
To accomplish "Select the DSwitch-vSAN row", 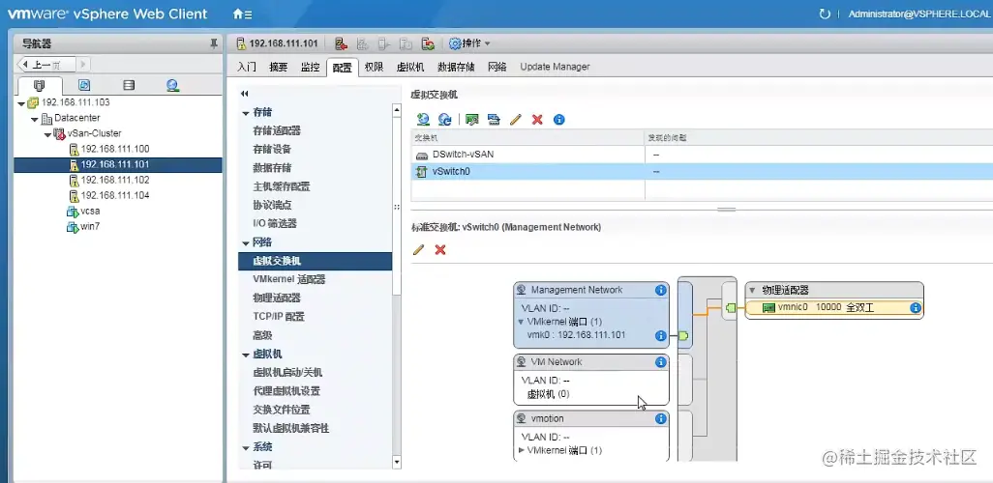I will [x=702, y=155].
